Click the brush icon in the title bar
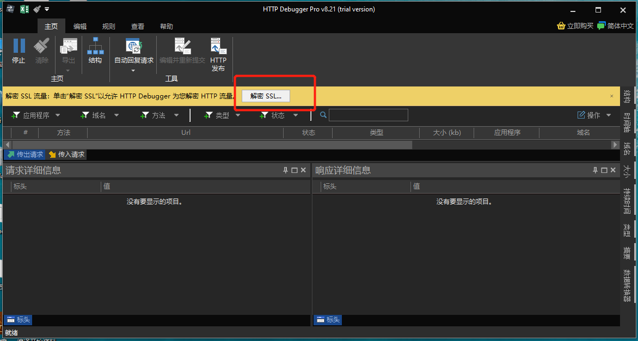The height and width of the screenshot is (341, 638). pyautogui.click(x=36, y=9)
